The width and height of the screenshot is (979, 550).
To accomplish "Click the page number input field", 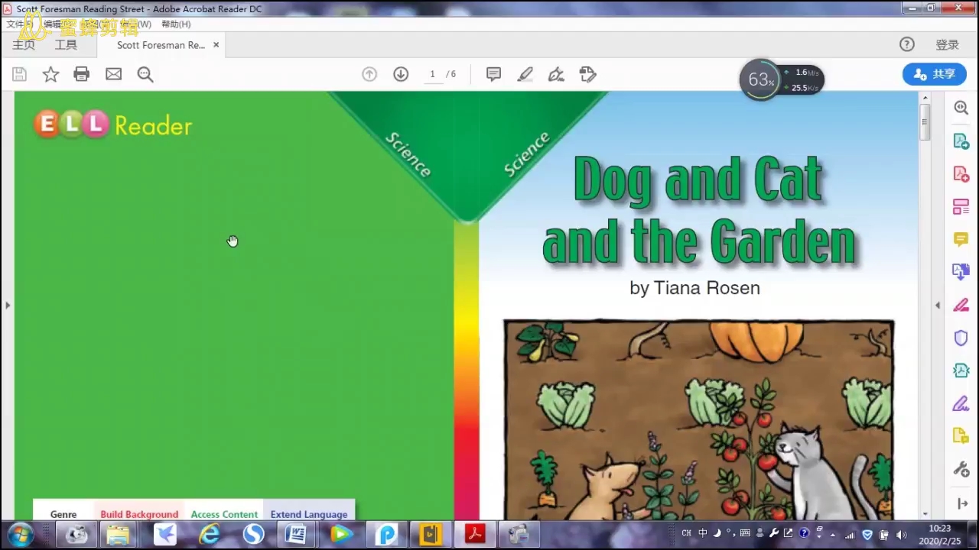I will (x=432, y=74).
